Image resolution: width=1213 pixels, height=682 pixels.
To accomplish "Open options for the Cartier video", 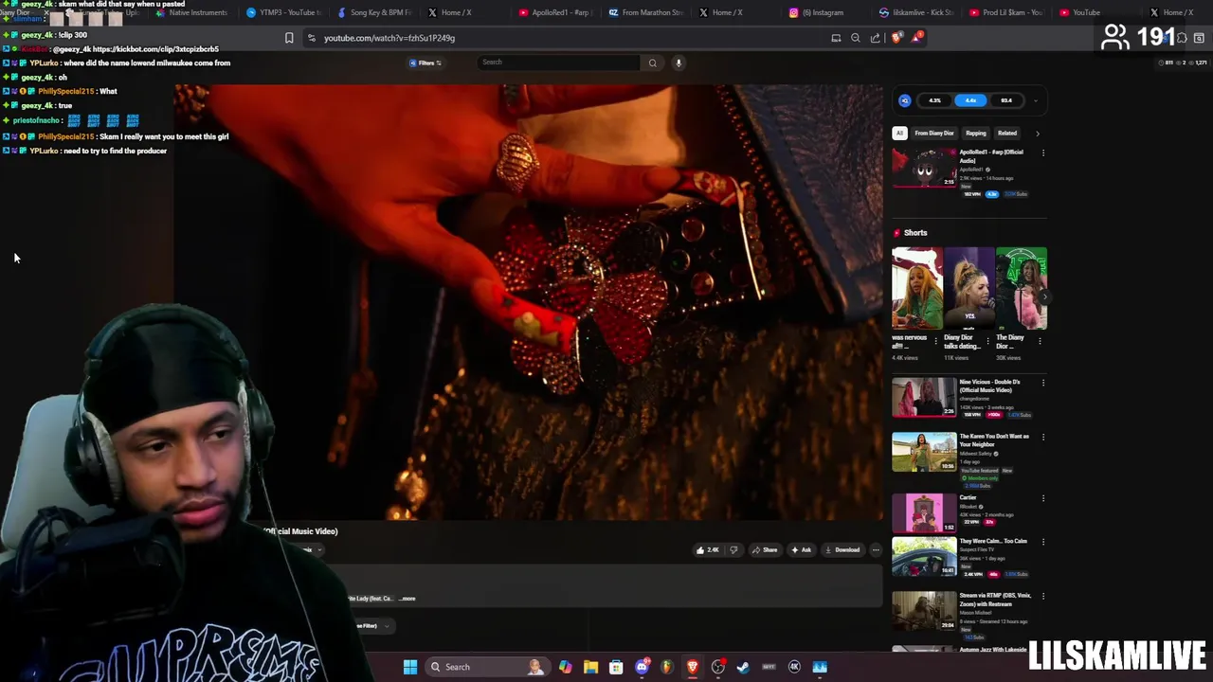I will coord(1043,498).
